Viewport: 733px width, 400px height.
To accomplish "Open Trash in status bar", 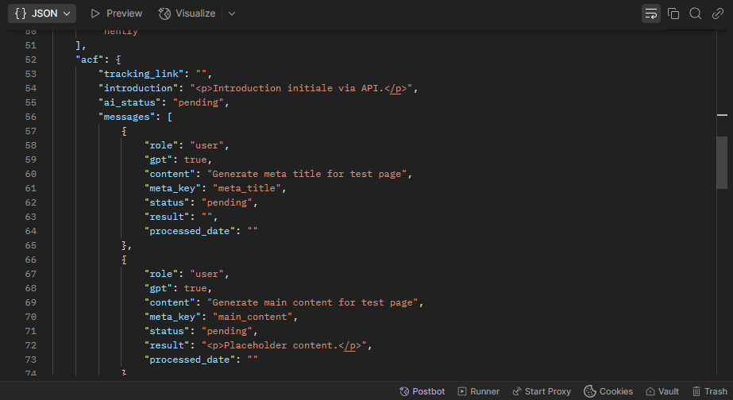I will pos(710,391).
